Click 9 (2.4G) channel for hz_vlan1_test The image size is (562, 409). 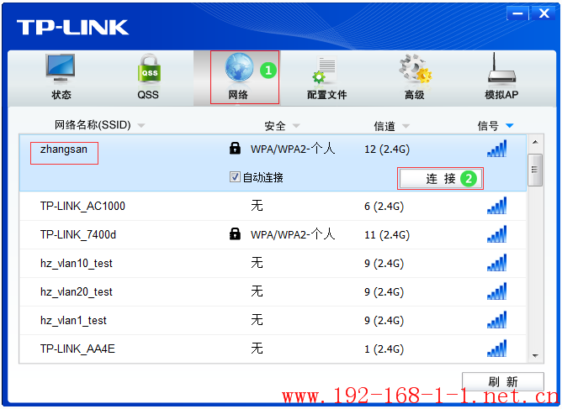click(x=384, y=321)
